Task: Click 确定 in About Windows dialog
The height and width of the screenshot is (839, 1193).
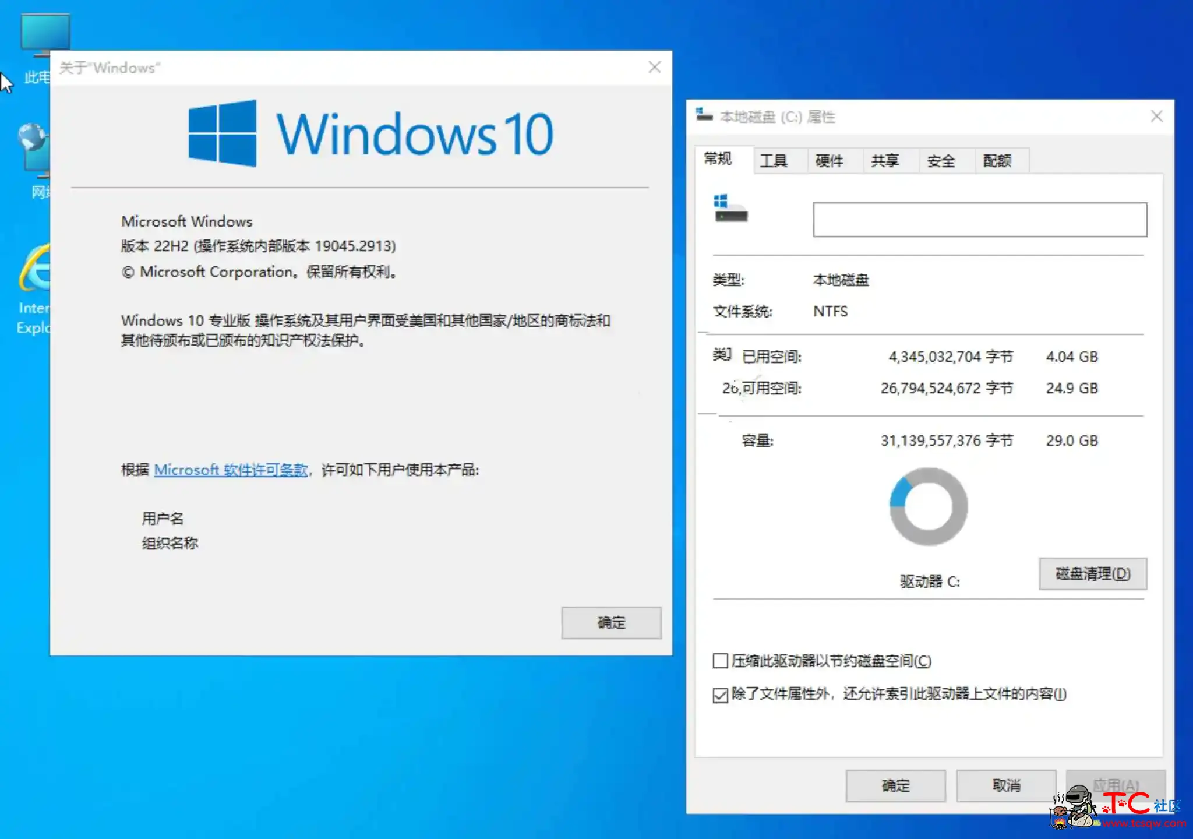Action: (x=611, y=623)
